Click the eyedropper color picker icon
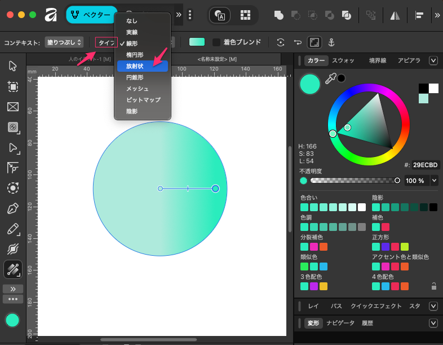The height and width of the screenshot is (345, 443). [x=331, y=78]
